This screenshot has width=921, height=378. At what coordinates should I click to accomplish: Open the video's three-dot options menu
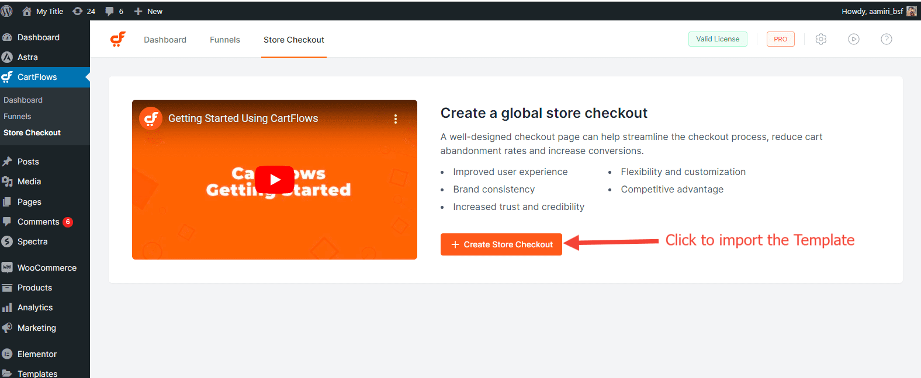(396, 119)
